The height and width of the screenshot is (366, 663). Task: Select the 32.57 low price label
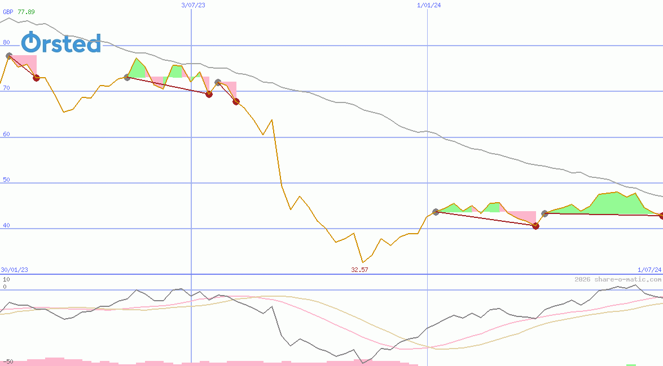359,270
